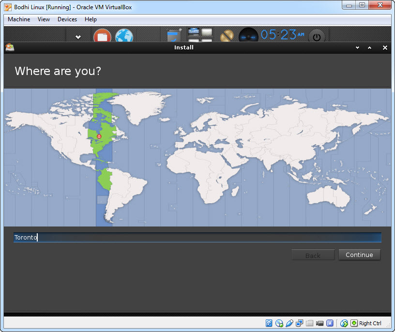Select Australia on the timezone map

[x=328, y=196]
